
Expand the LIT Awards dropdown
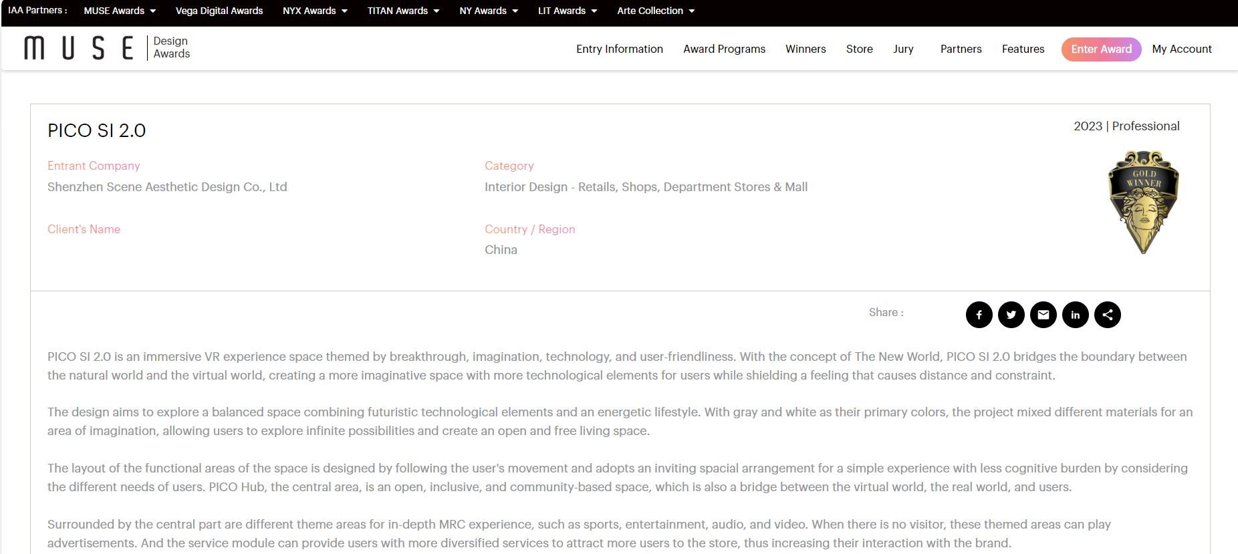coord(568,11)
